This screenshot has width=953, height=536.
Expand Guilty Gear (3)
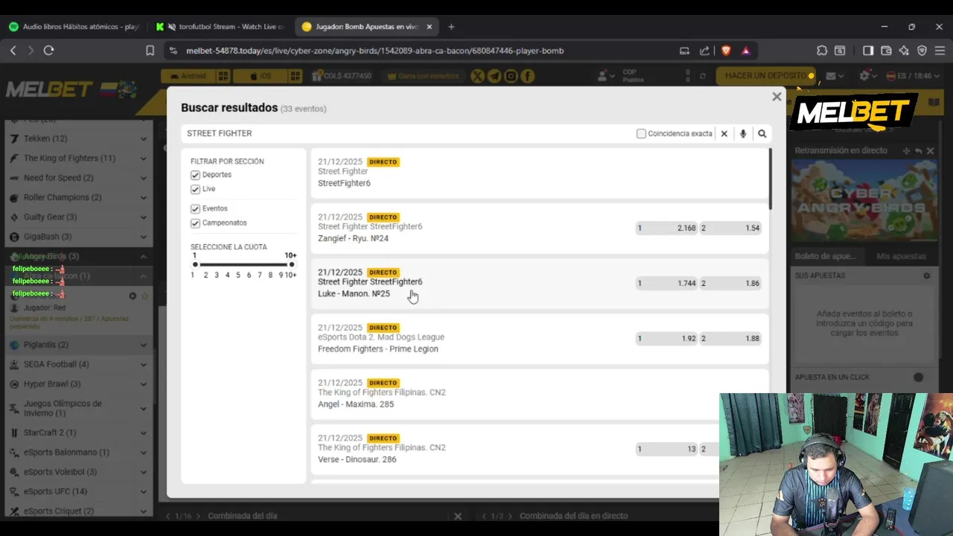pyautogui.click(x=78, y=217)
